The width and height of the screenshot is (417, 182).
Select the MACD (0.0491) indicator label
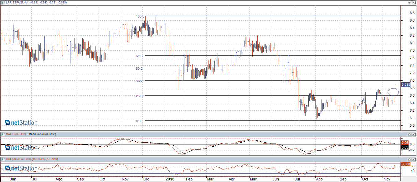tap(16, 134)
